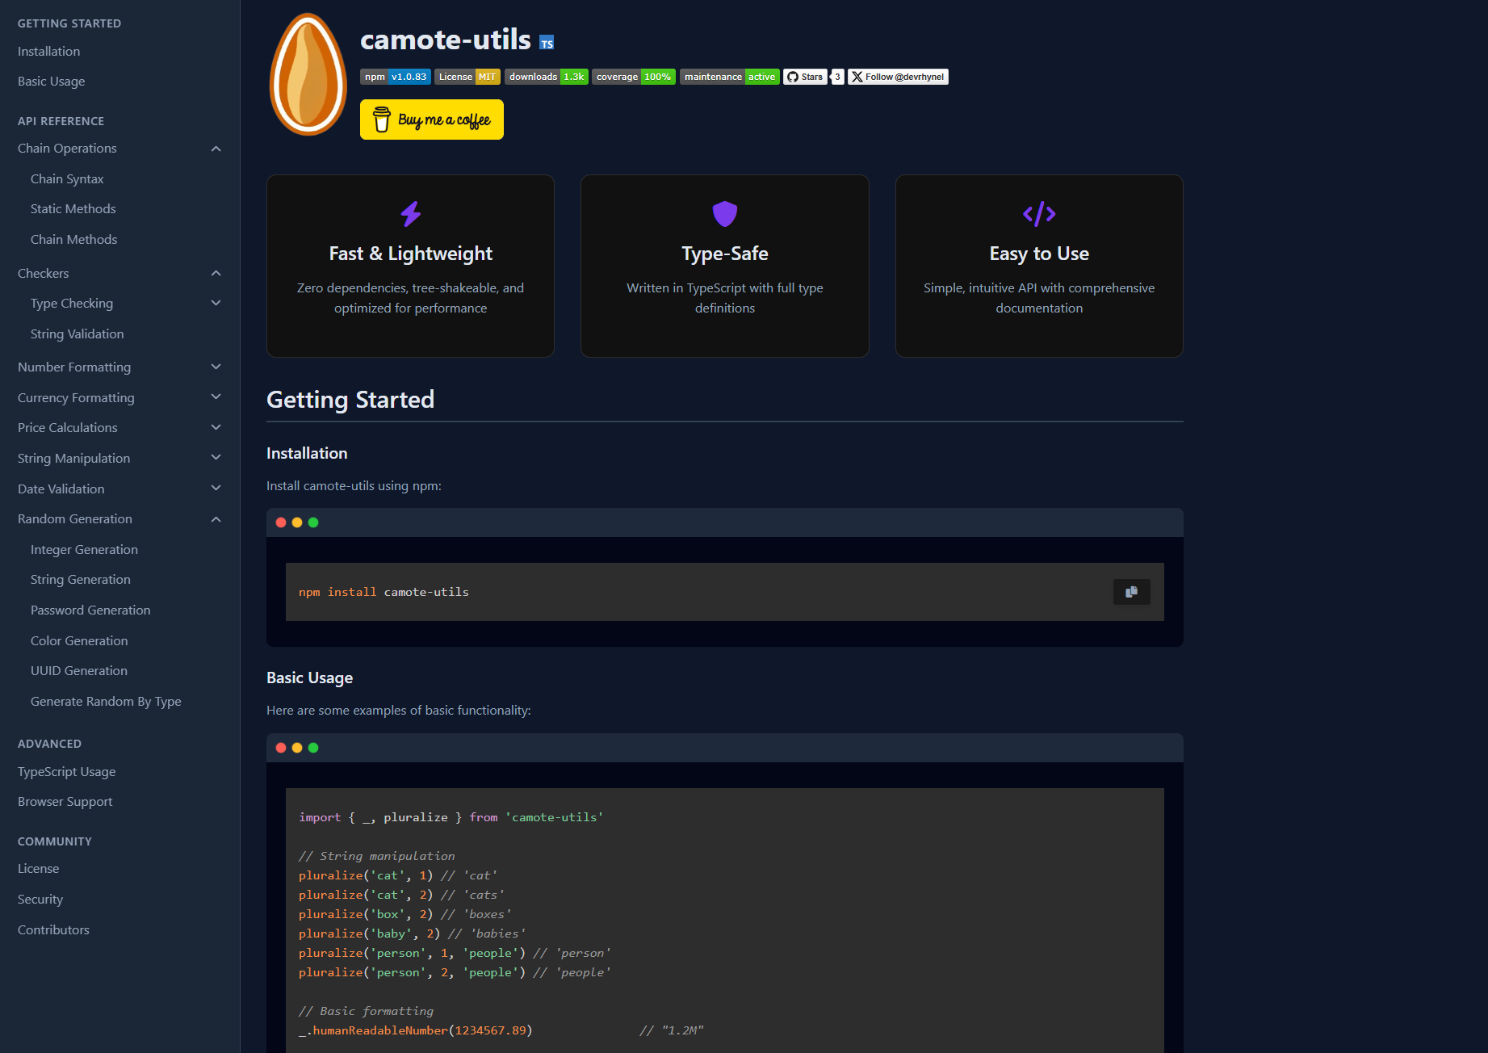1488x1053 pixels.
Task: Open UUID Generation page
Action: 79,671
